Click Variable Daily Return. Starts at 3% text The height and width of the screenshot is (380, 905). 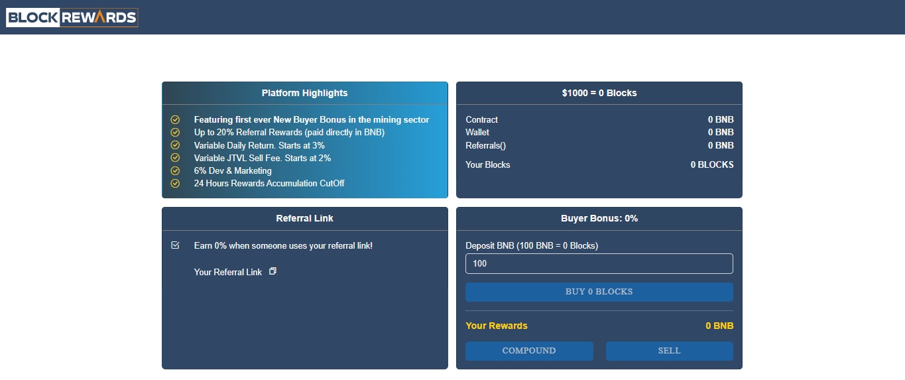pyautogui.click(x=259, y=145)
